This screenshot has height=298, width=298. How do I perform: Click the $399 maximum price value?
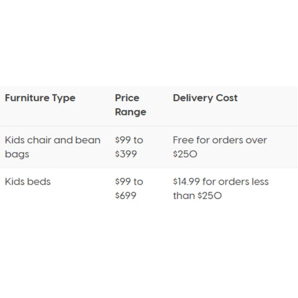126,154
